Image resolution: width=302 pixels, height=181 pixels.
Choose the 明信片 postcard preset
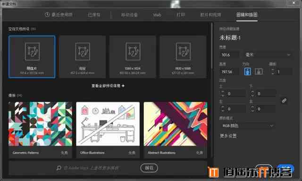pyautogui.click(x=32, y=57)
